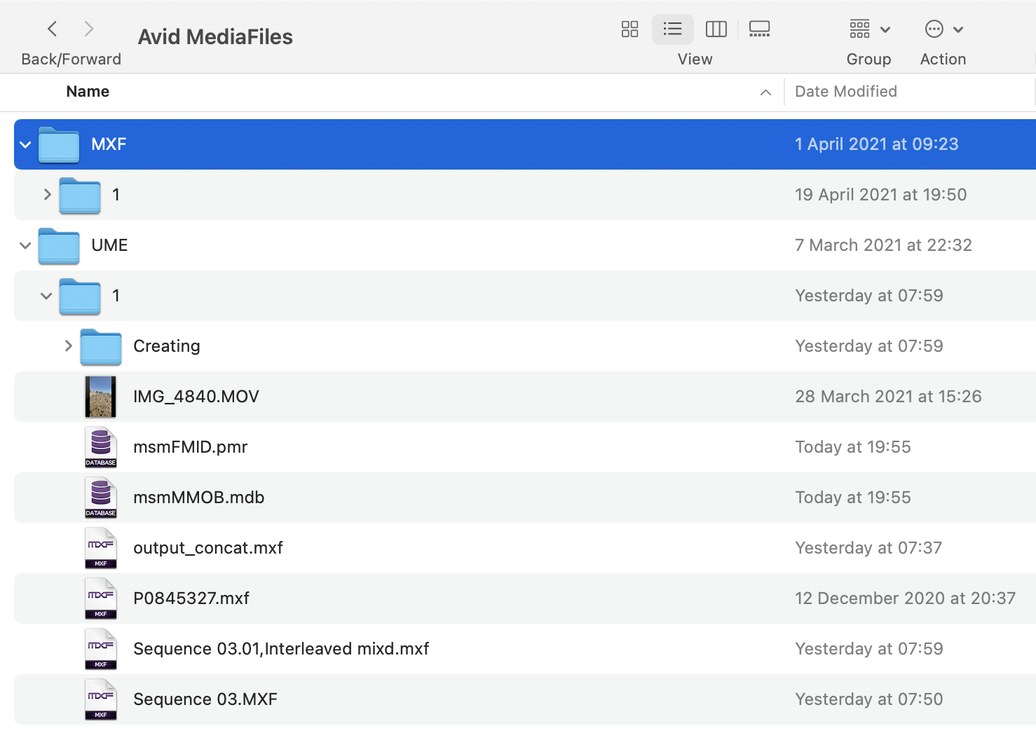Click the Sequence 03.01,Interleaved mixd.mxf icon

(x=101, y=649)
